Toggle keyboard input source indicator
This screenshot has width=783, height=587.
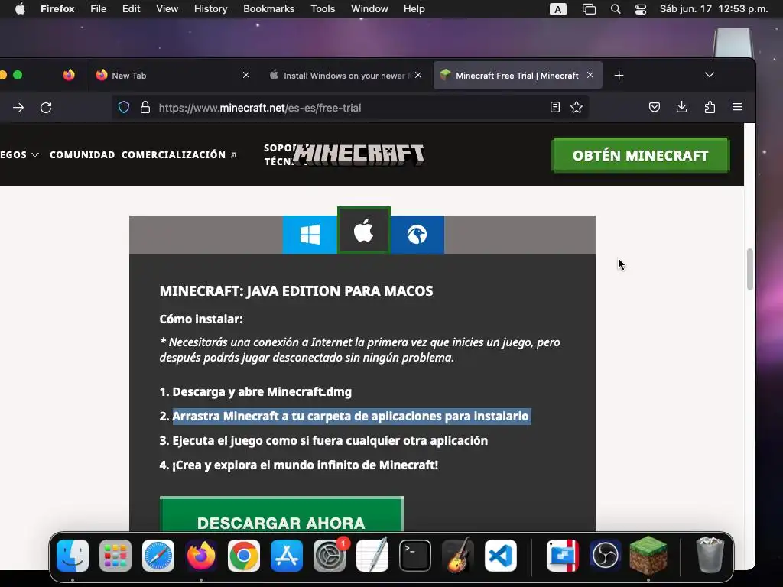557,9
